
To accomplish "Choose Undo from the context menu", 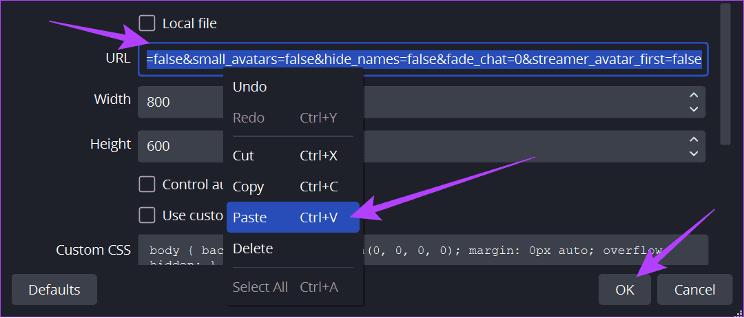I will [250, 87].
